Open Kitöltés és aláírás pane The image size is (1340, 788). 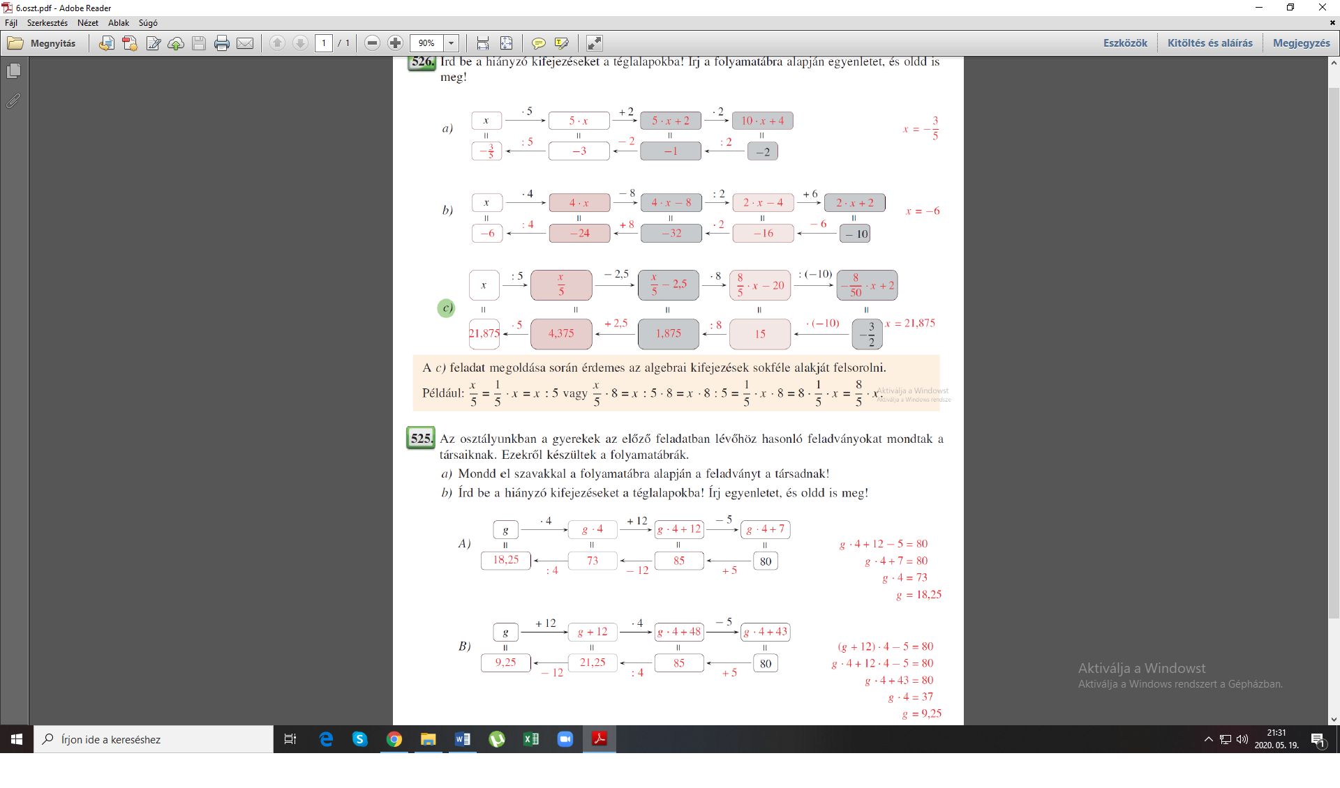[x=1209, y=43]
